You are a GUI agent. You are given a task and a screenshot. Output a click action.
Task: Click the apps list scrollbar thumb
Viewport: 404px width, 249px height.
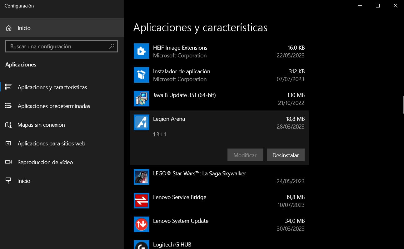403,105
